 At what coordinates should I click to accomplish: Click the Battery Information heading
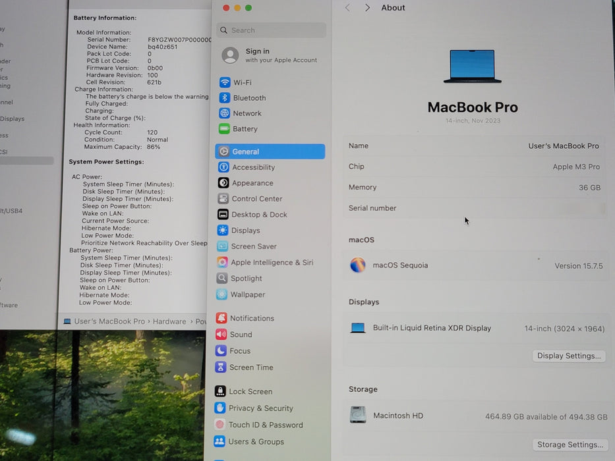pyautogui.click(x=105, y=18)
